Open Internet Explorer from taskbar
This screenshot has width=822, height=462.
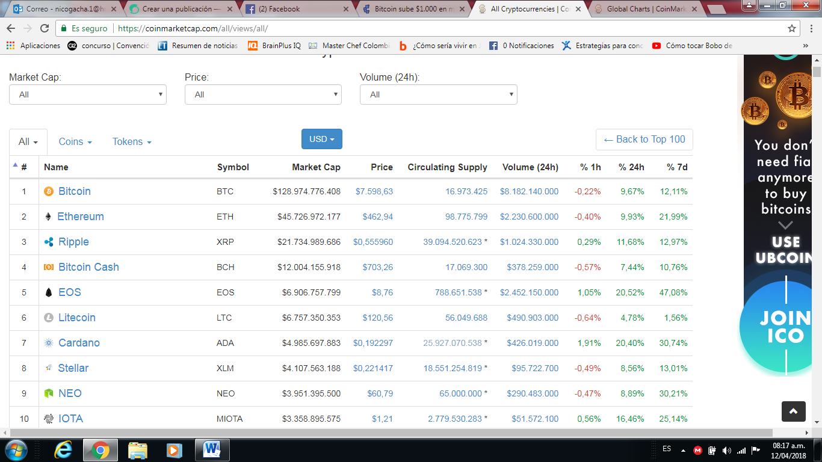pos(63,449)
